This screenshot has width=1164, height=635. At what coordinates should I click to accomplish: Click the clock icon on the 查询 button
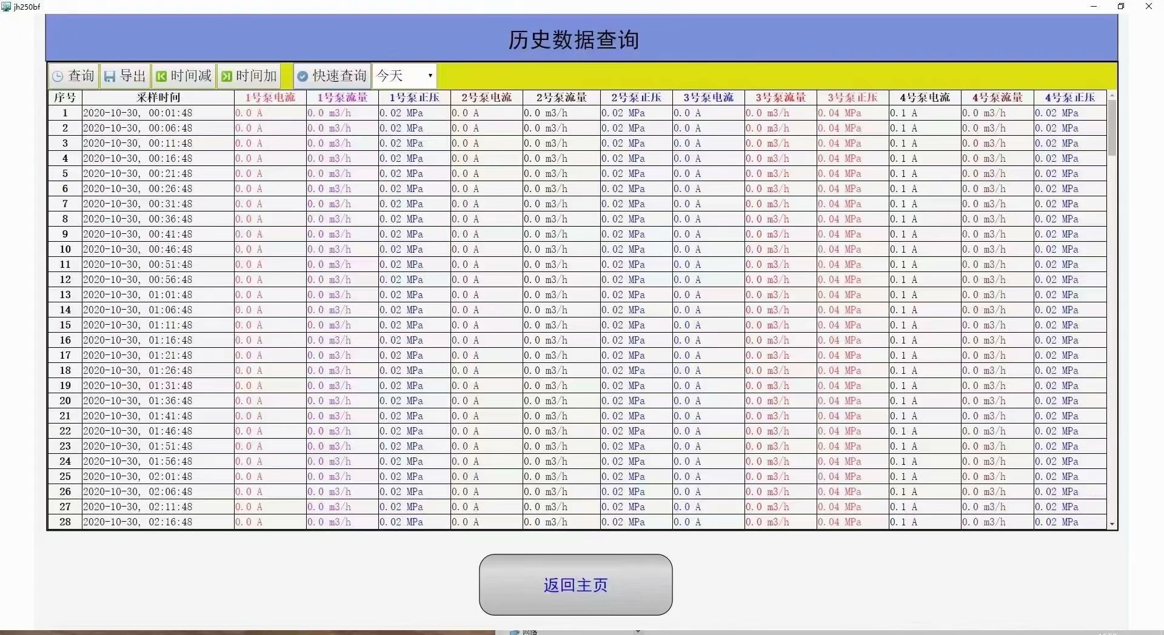[58, 76]
